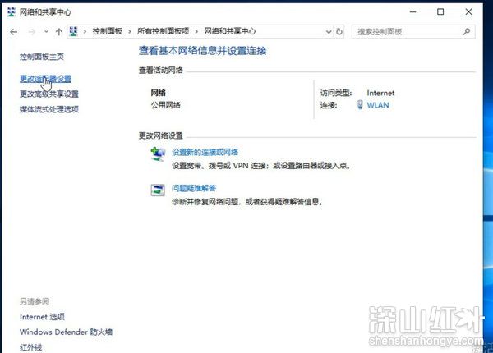Click the 公用网络 text
This screenshot has height=353, width=493.
coord(166,105)
